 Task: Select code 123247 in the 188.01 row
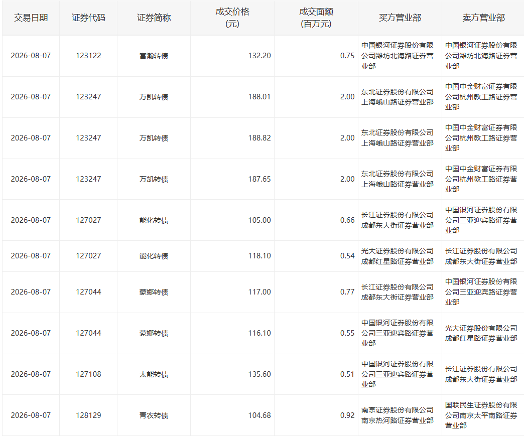(x=88, y=97)
